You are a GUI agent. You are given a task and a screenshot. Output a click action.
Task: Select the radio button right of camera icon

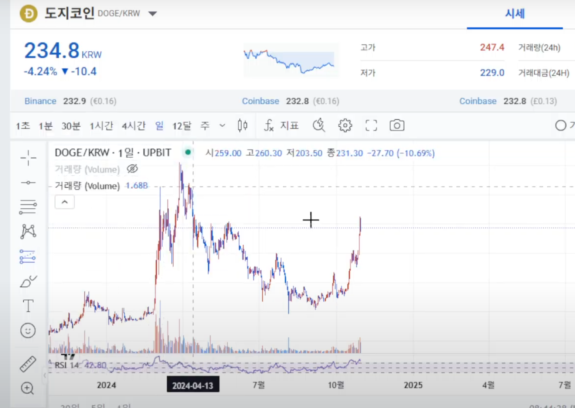[x=561, y=126]
